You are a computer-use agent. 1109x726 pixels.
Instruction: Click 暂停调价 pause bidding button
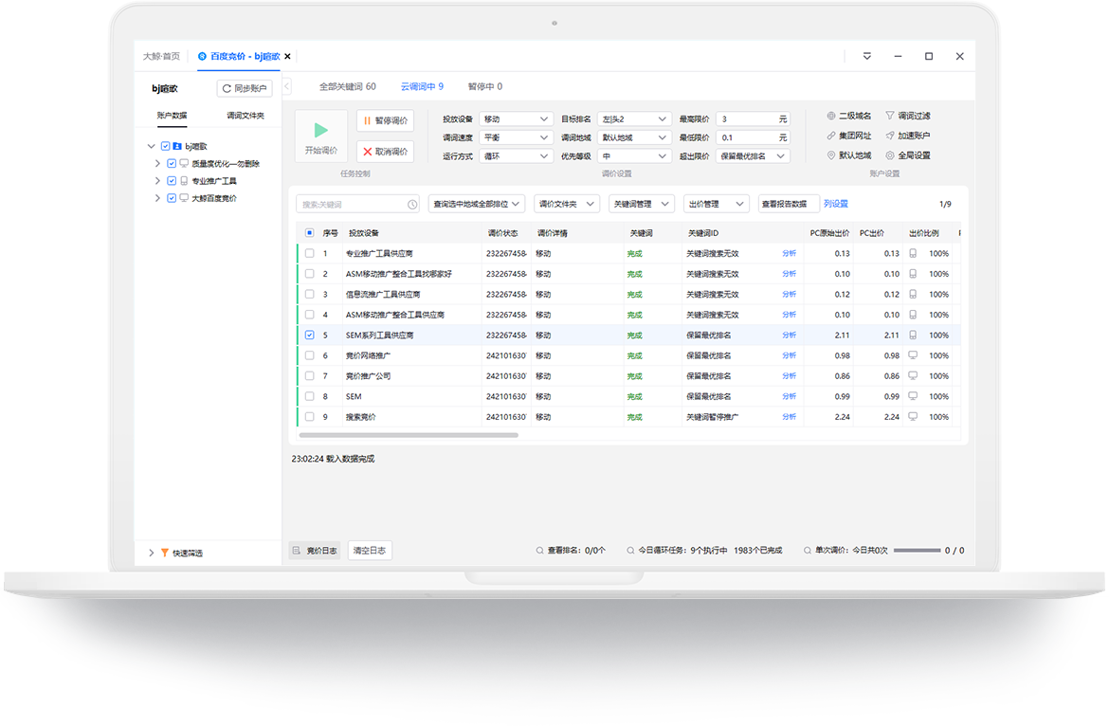(x=386, y=121)
